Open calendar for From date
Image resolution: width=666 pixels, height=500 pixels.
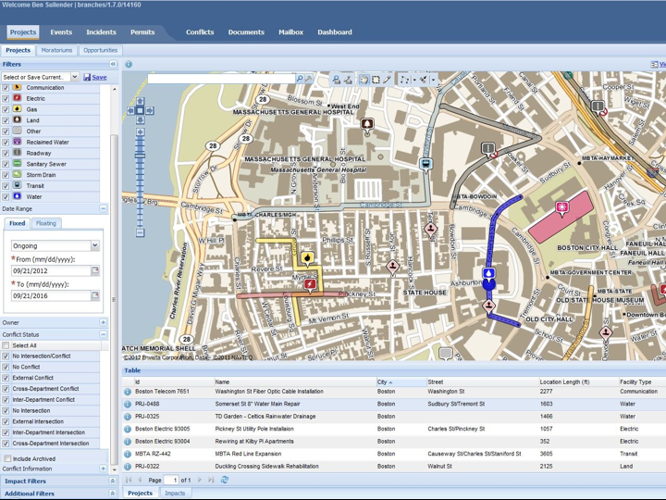click(x=95, y=270)
